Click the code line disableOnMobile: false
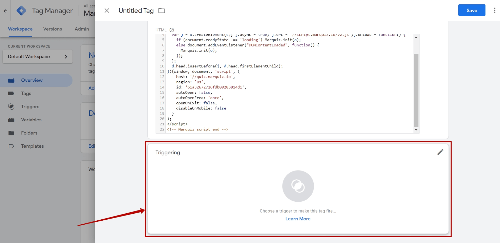The width and height of the screenshot is (500, 243). pos(201,108)
